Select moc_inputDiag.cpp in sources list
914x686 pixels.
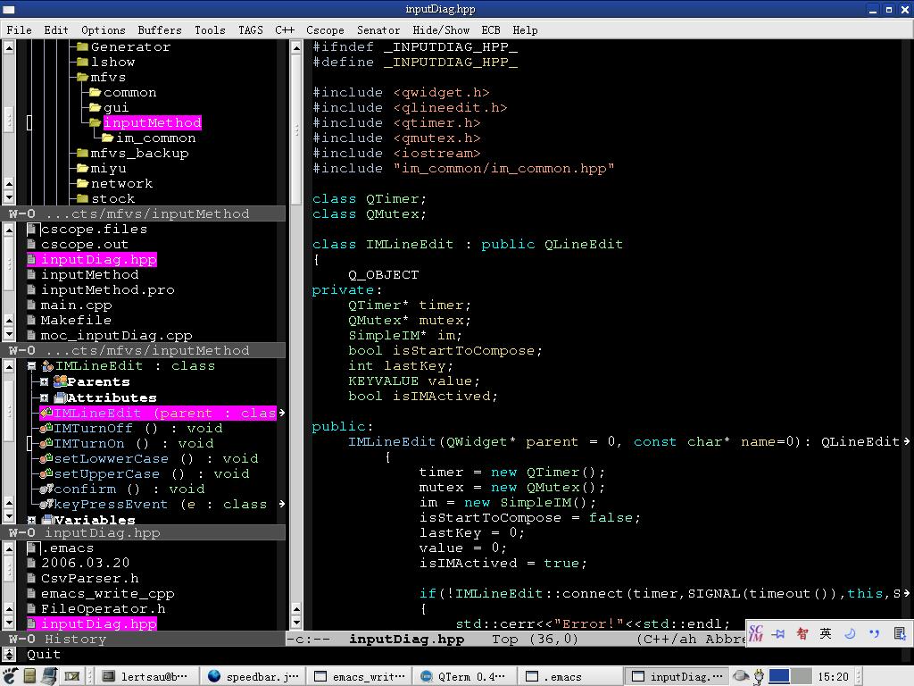[x=116, y=336]
